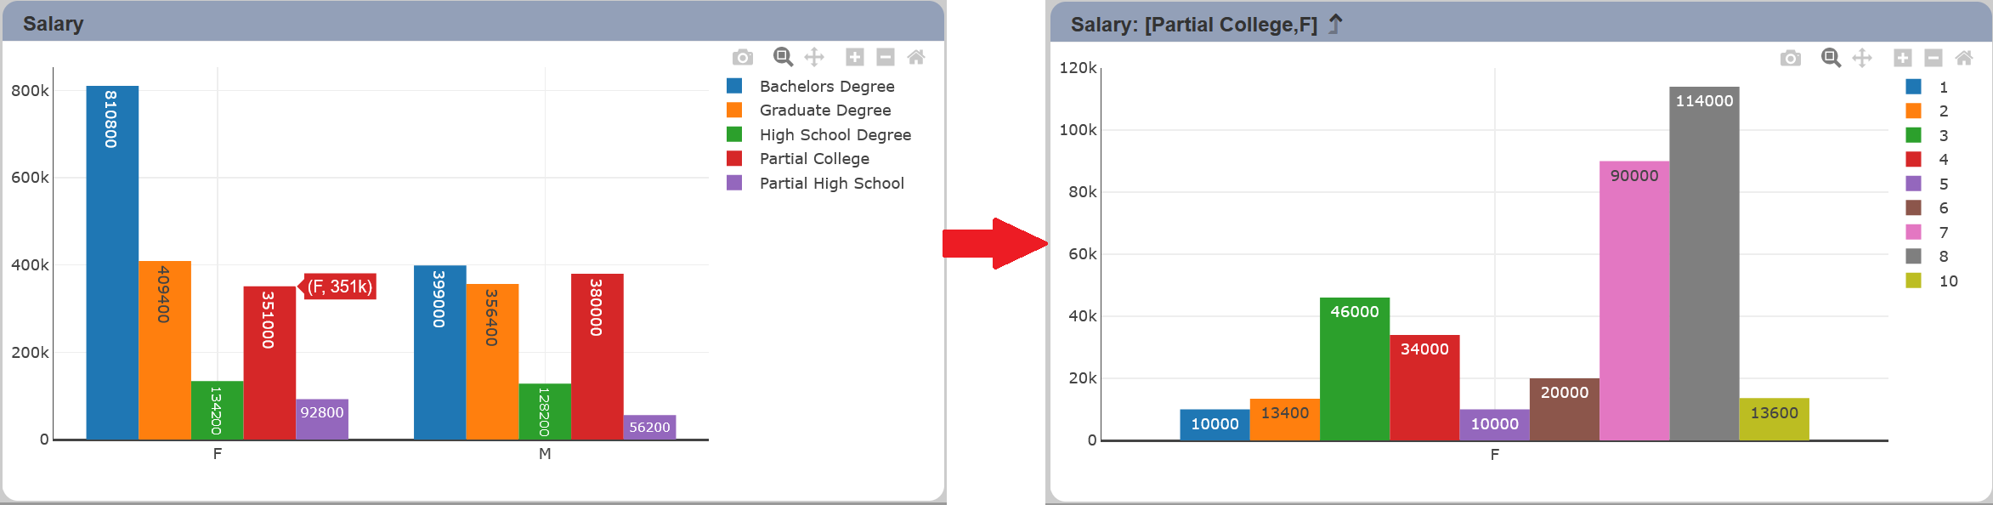Click the pink 90000 bar
Image resolution: width=1993 pixels, height=505 pixels.
1634,301
